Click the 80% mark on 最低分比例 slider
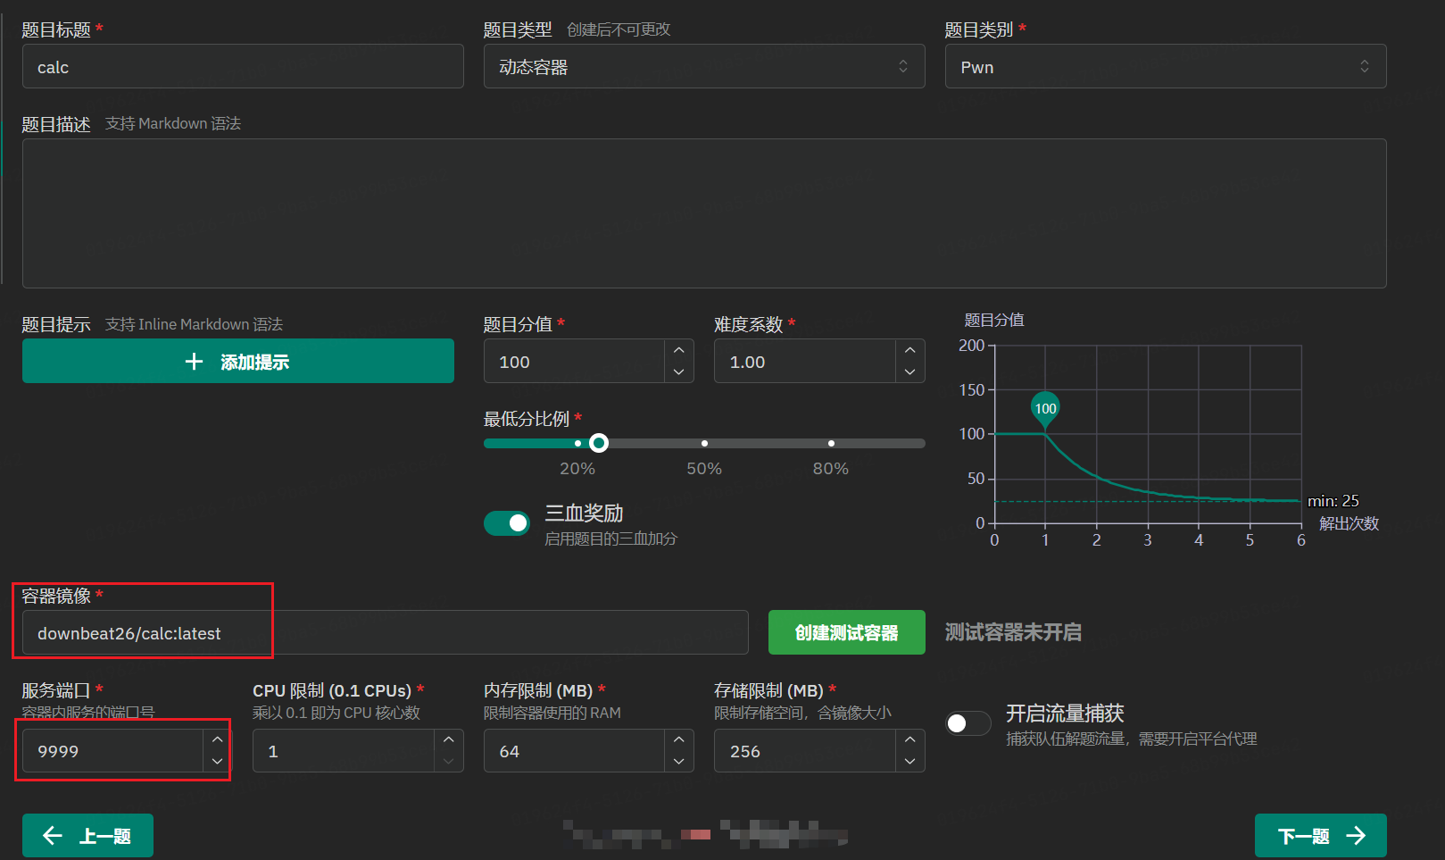 click(x=831, y=443)
